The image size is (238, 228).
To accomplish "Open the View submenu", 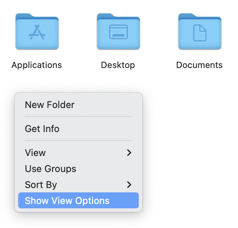I will (x=78, y=153).
